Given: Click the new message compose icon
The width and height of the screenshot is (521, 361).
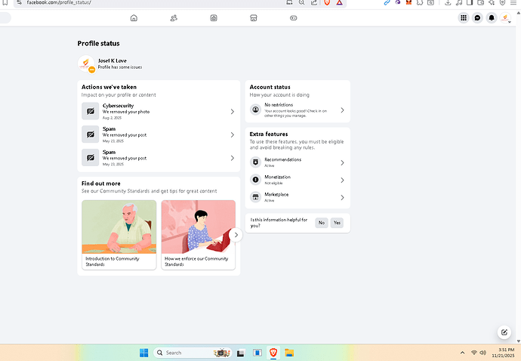Looking at the screenshot, I should point(504,332).
